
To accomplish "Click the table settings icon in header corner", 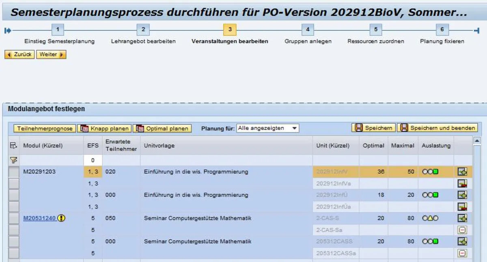I will (14, 146).
